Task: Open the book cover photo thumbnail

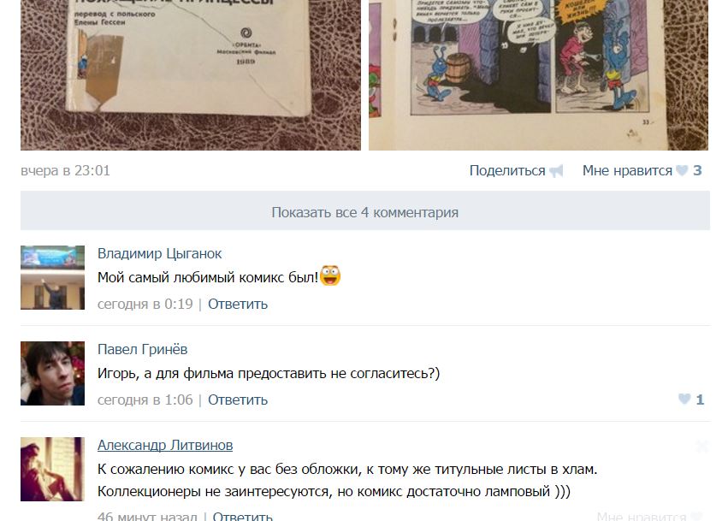Action: pyautogui.click(x=191, y=74)
